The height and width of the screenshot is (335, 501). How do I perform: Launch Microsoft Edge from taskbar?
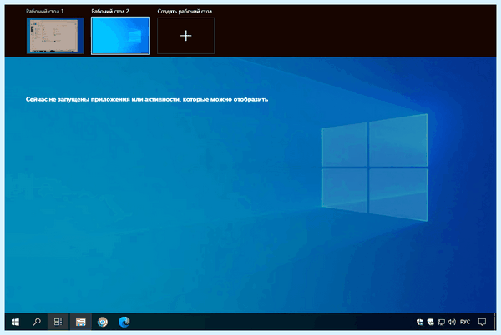(124, 322)
